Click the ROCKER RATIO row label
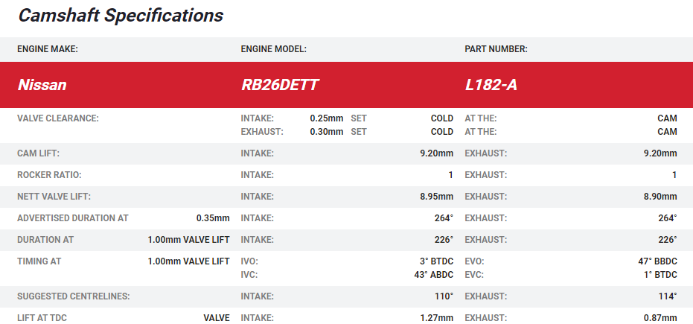This screenshot has height=324, width=693. point(49,175)
